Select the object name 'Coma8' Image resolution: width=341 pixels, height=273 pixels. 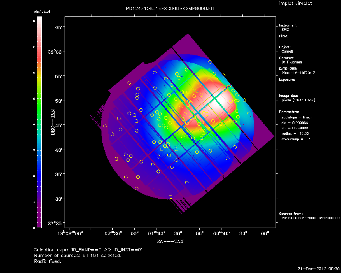[x=287, y=51]
